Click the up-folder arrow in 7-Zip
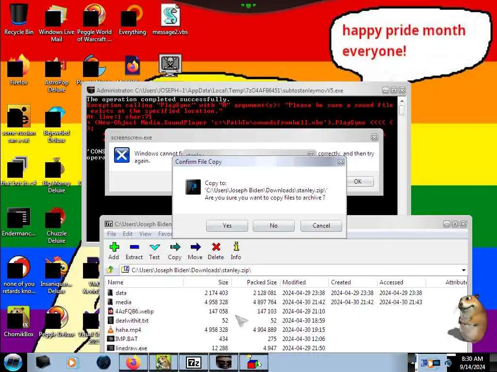Screen dimensions: 497x372 (x=111, y=270)
